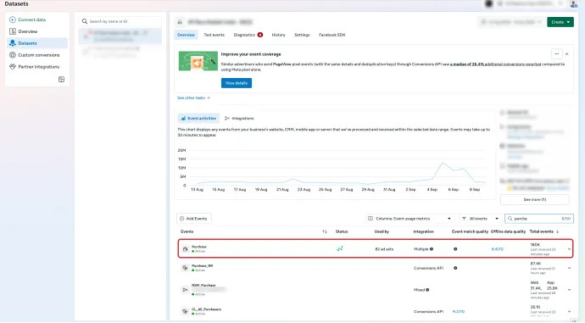Click the user profile icon at top right
The image size is (585, 323).
(x=573, y=4)
